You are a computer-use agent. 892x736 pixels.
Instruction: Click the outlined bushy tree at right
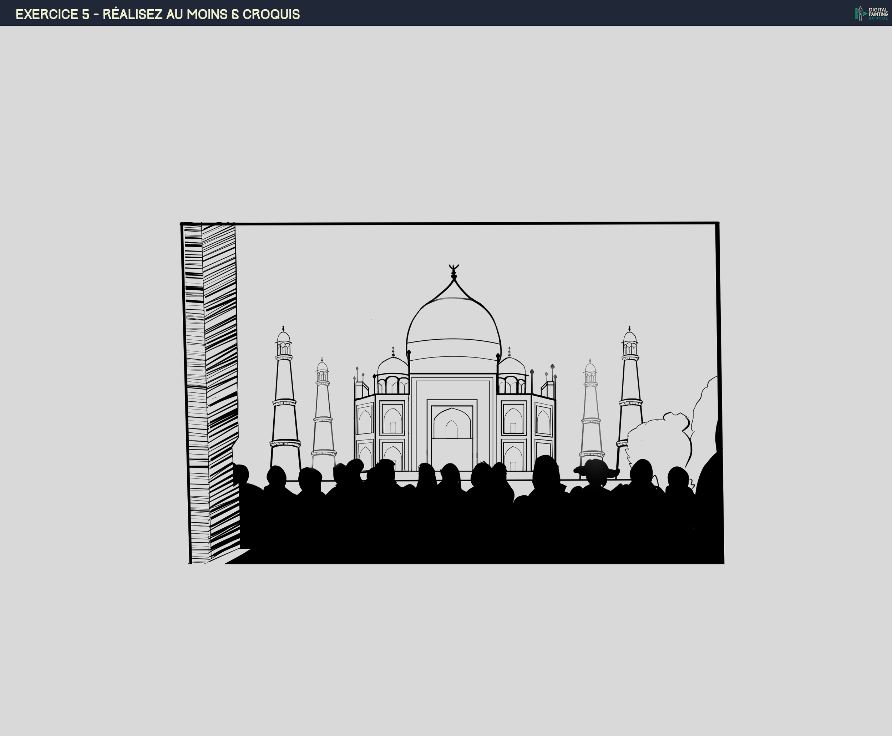click(x=659, y=439)
